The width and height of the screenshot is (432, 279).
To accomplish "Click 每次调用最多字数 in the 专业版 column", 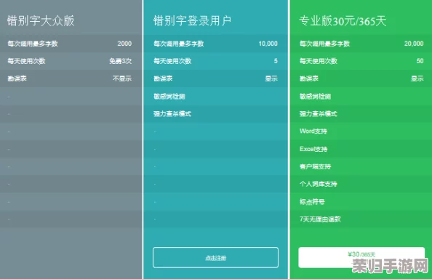I will 325,44.
